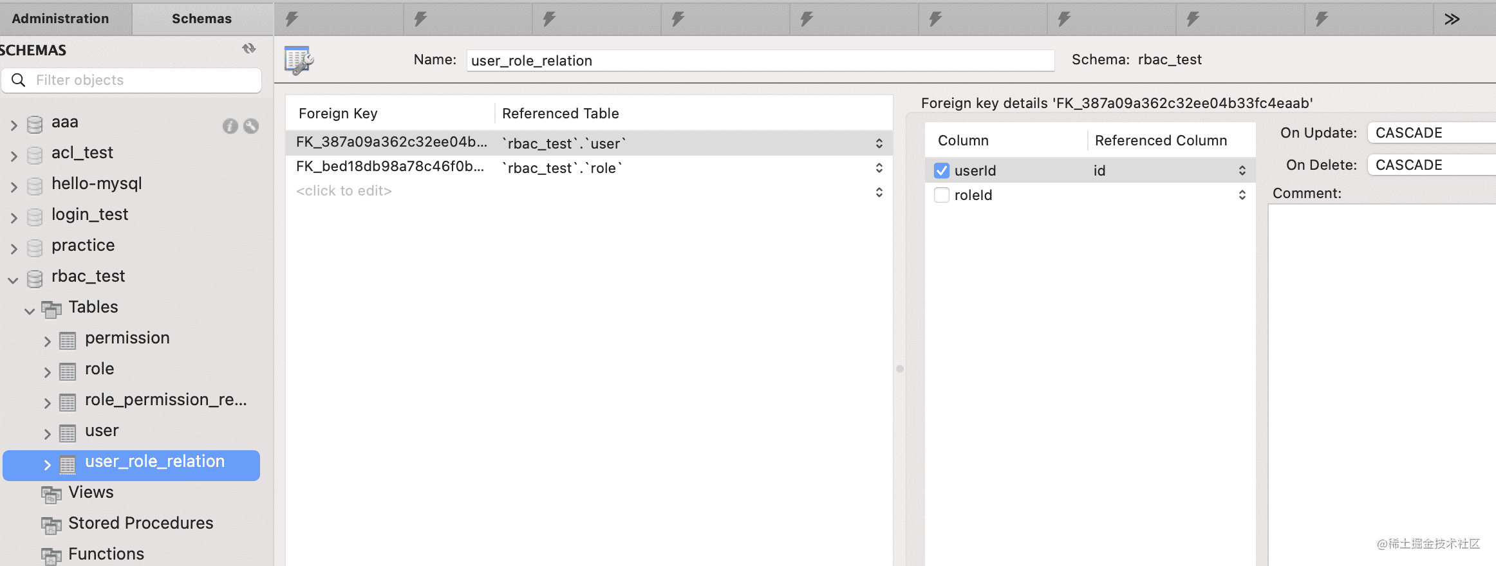Select the Views folder icon

pos(51,494)
